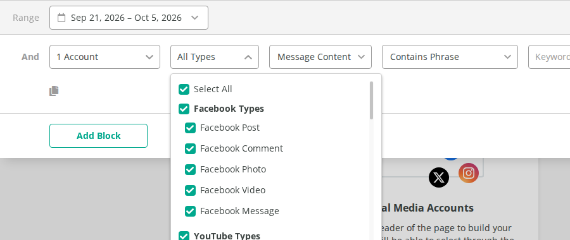Click the up chevron on All Types
570x240 pixels.
click(248, 57)
